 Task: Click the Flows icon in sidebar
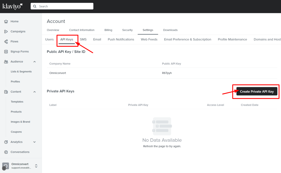tap(6, 42)
